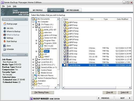Uncheck the IEC6.tmp file checkbox
The image size is (134, 101).
[x=65, y=56]
